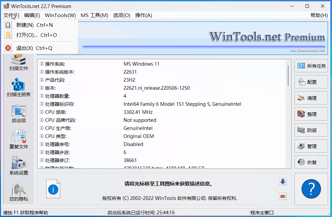Click the 版权所有 copyright text

(x=170, y=198)
